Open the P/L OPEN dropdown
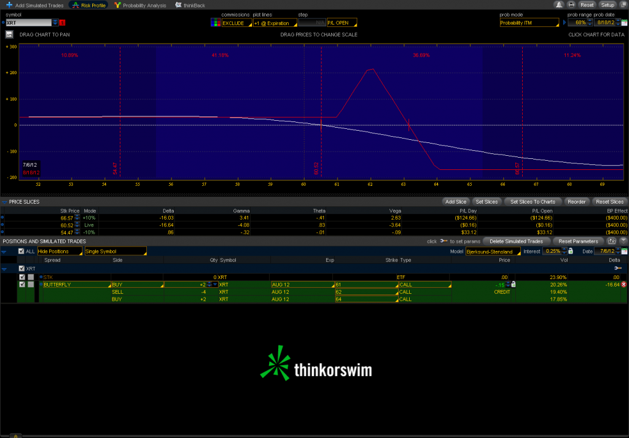The width and height of the screenshot is (629, 438). click(x=342, y=23)
